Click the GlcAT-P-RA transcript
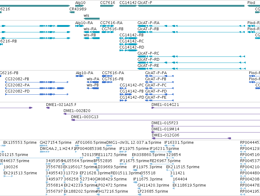This screenshot has width=260, height=196. click(191, 26)
